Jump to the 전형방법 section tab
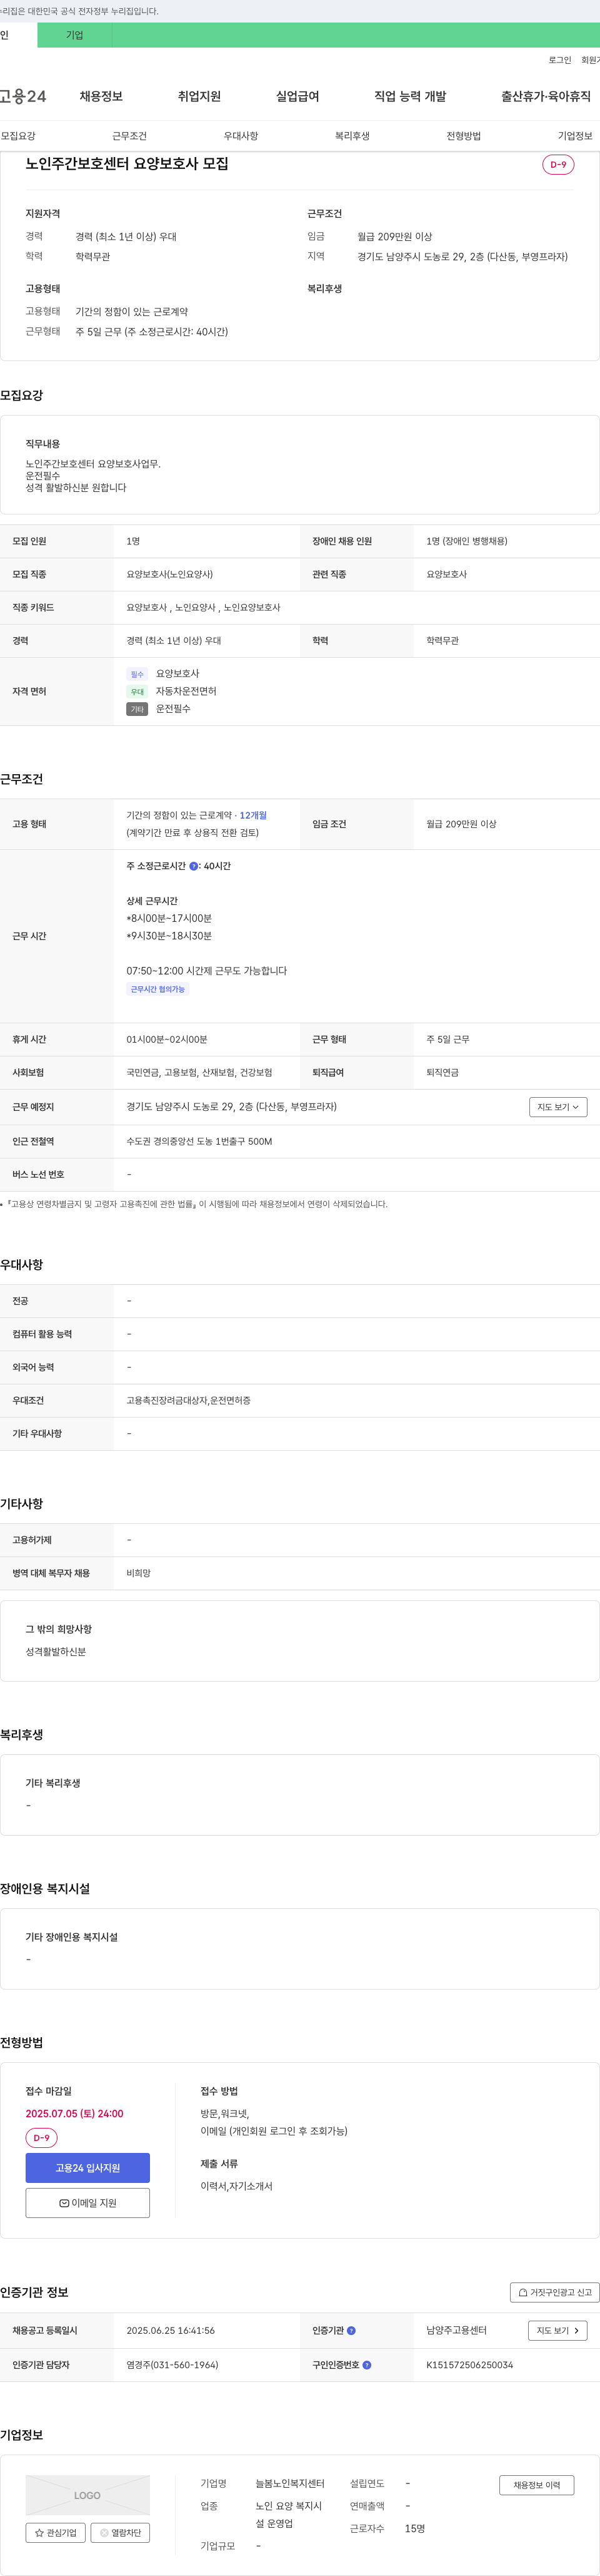The image size is (600, 2576). [x=463, y=136]
